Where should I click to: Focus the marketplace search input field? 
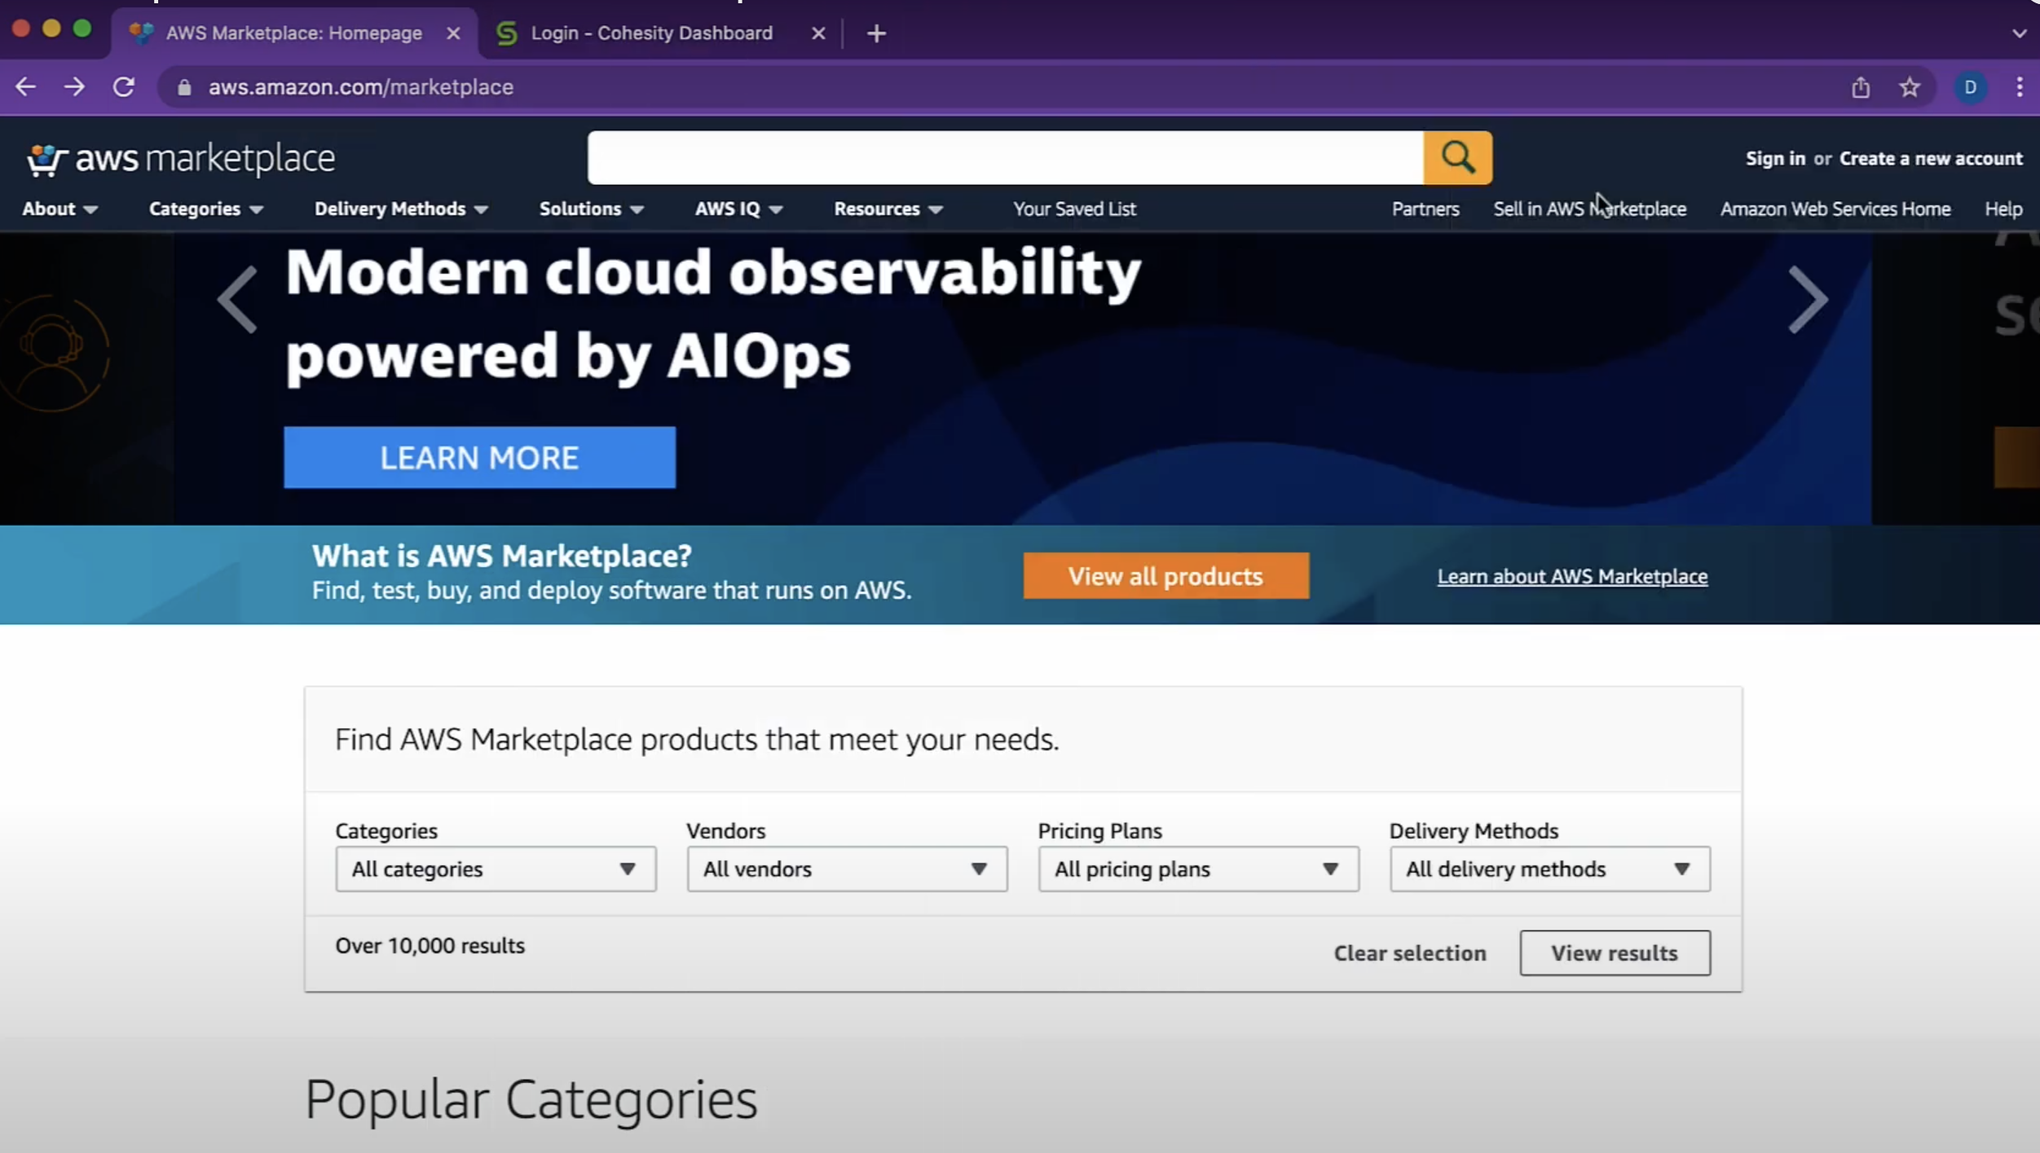click(x=1005, y=157)
